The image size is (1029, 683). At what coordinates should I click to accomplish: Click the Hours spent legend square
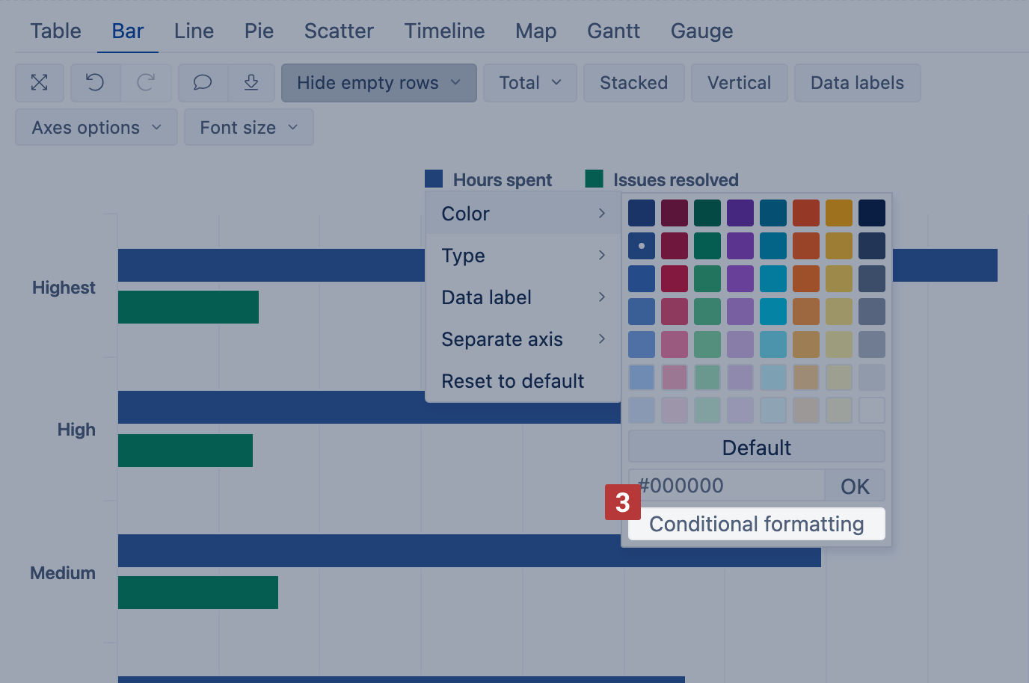[434, 179]
